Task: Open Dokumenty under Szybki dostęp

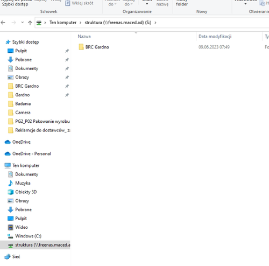Action: pyautogui.click(x=27, y=68)
